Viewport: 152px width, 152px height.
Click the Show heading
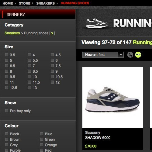(x=10, y=103)
